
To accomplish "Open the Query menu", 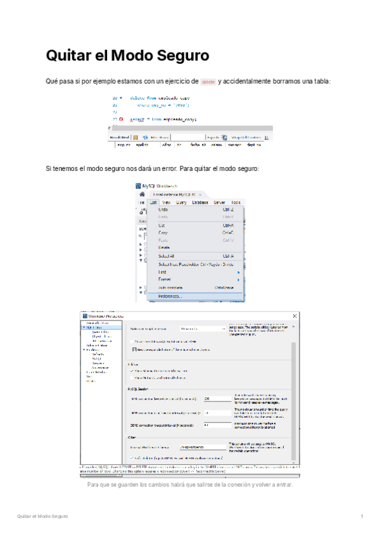I will click(x=181, y=203).
